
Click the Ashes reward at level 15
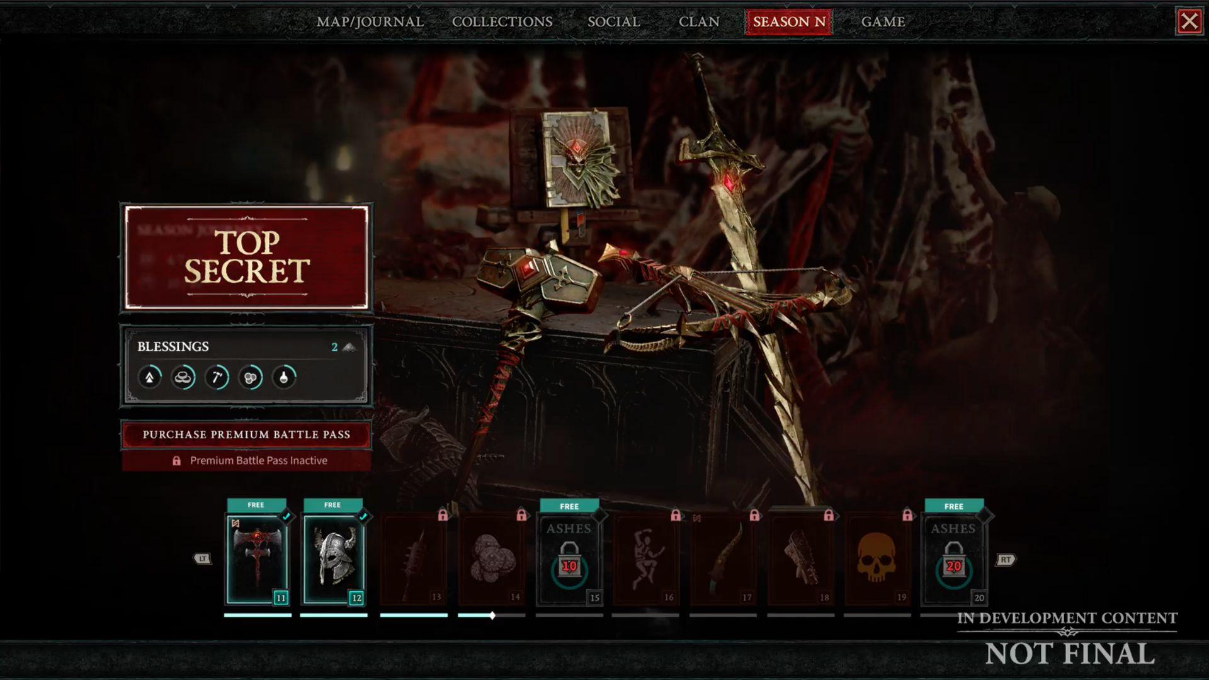pos(570,558)
